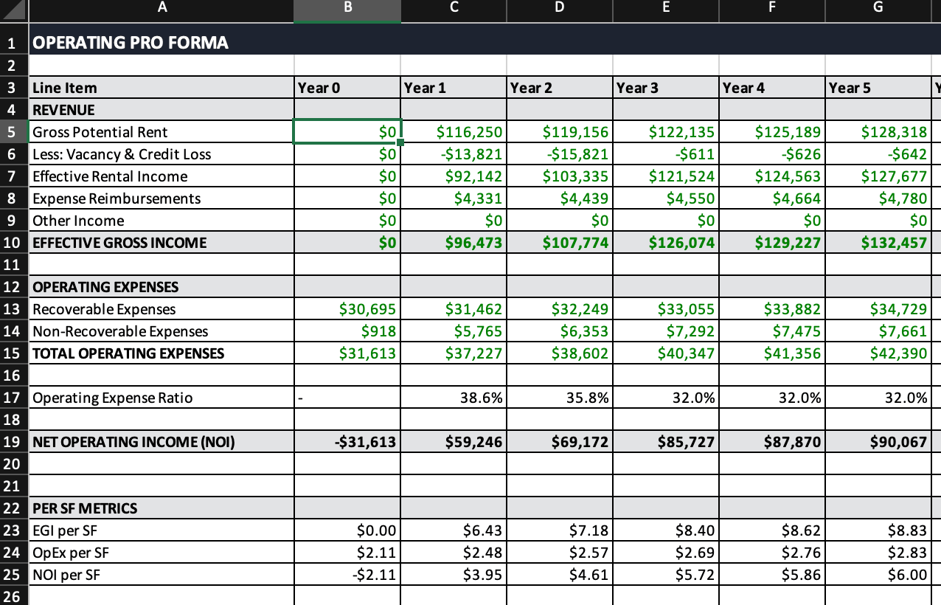Click the Year 1 header cell
This screenshot has height=605, width=941.
tap(454, 88)
